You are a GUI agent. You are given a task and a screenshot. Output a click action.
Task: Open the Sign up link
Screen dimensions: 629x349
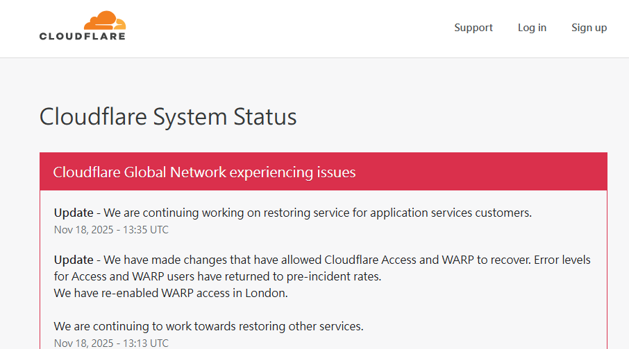pyautogui.click(x=589, y=28)
